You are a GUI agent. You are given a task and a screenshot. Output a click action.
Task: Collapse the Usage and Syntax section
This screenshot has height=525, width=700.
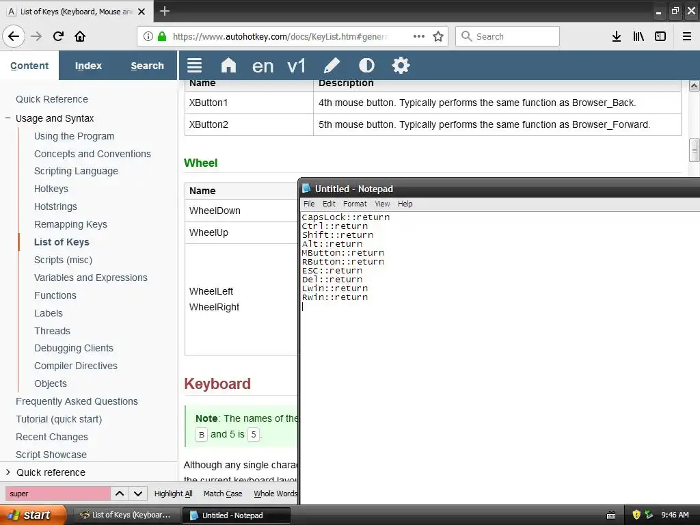coord(8,118)
